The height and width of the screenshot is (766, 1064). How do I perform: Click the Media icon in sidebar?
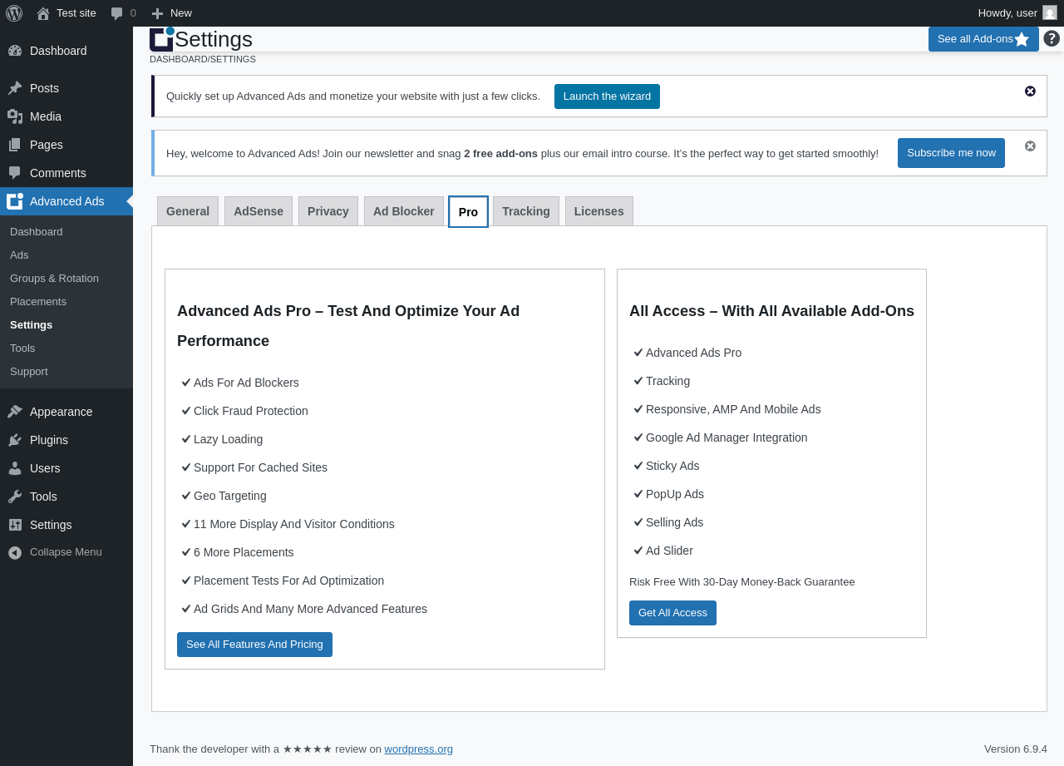click(x=15, y=116)
